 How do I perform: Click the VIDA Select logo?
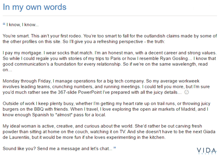click(x=207, y=151)
